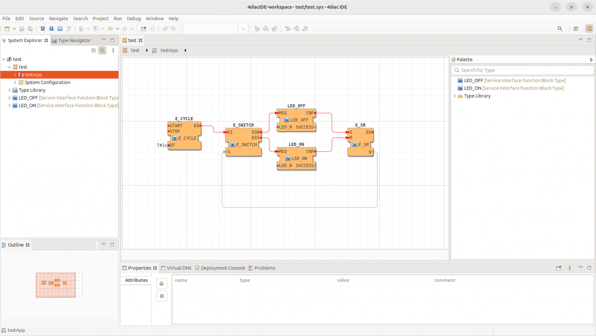Open System Explorer view menu dots
This screenshot has width=596, height=336.
tap(113, 50)
